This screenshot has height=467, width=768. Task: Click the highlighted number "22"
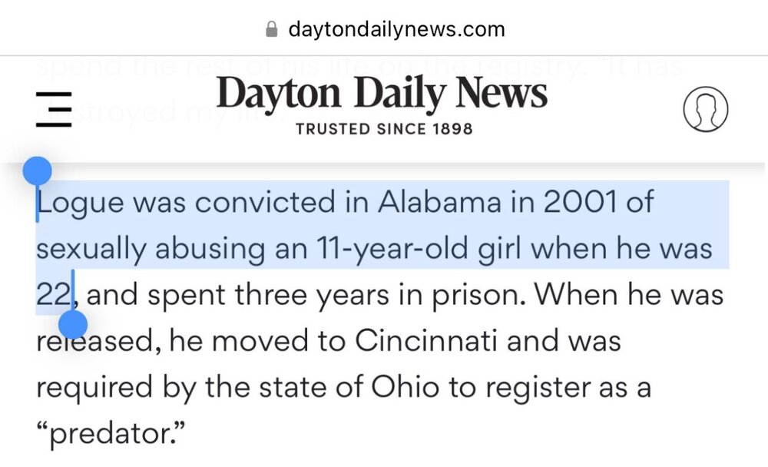tap(53, 294)
